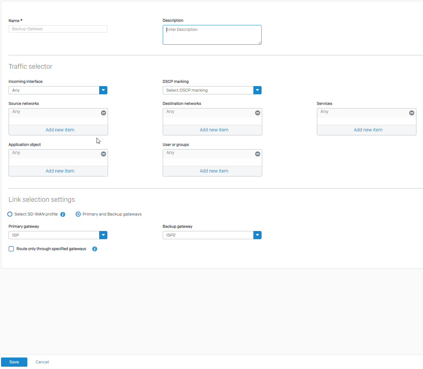Add new item under Services
Image resolution: width=423 pixels, height=369 pixels.
368,130
